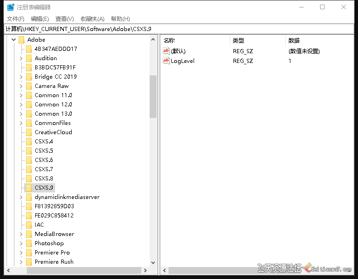The image size is (358, 279).
Task: Open the 收藏夹(A) menu
Action: [93, 19]
